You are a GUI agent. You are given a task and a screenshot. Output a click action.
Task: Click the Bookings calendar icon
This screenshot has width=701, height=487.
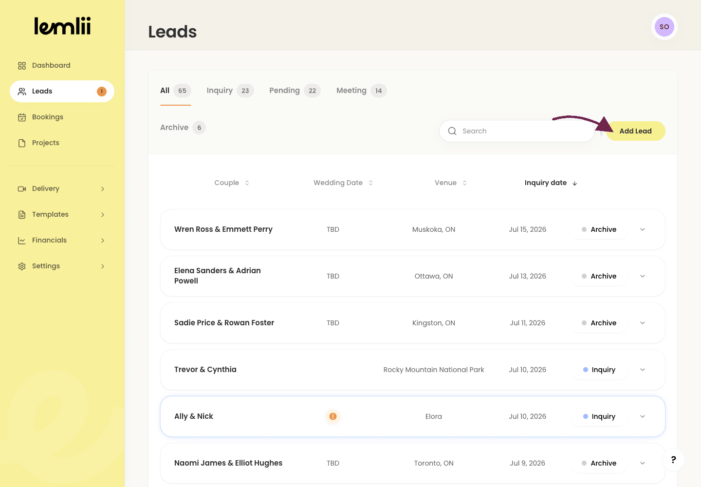click(22, 117)
